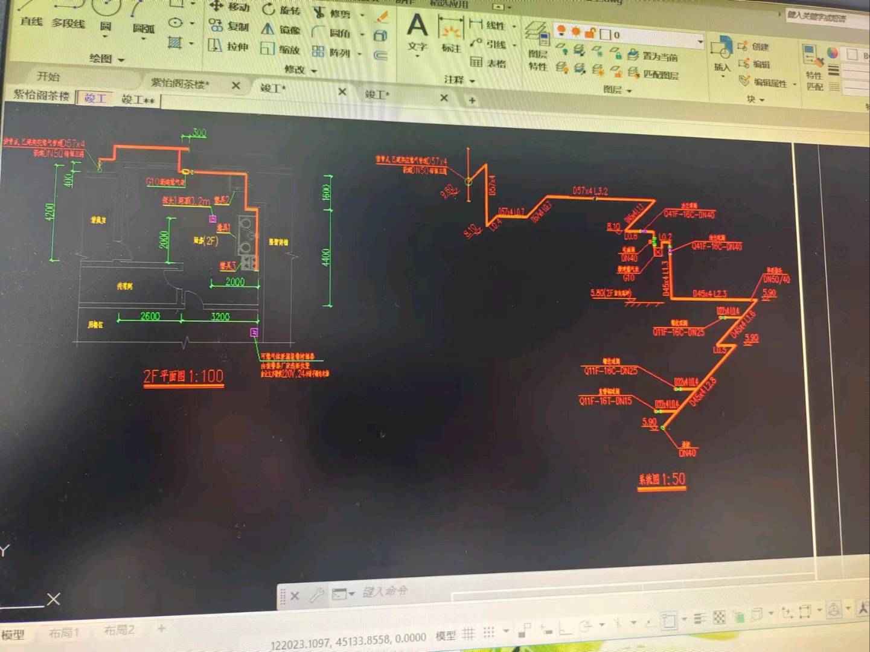Select the 引线 leader tool
870x652 pixels.
pyautogui.click(x=488, y=43)
